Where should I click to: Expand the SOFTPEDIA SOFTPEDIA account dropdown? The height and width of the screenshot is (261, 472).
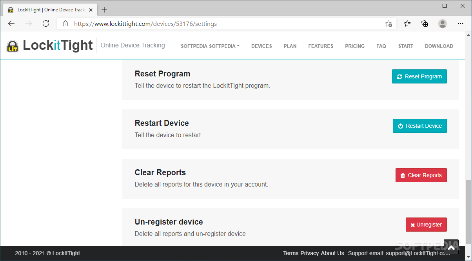point(210,46)
